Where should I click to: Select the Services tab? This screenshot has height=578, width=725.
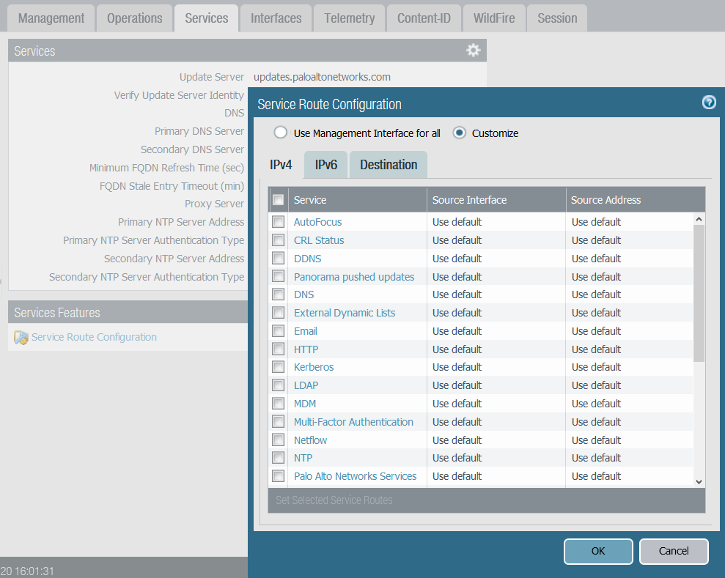(x=206, y=18)
